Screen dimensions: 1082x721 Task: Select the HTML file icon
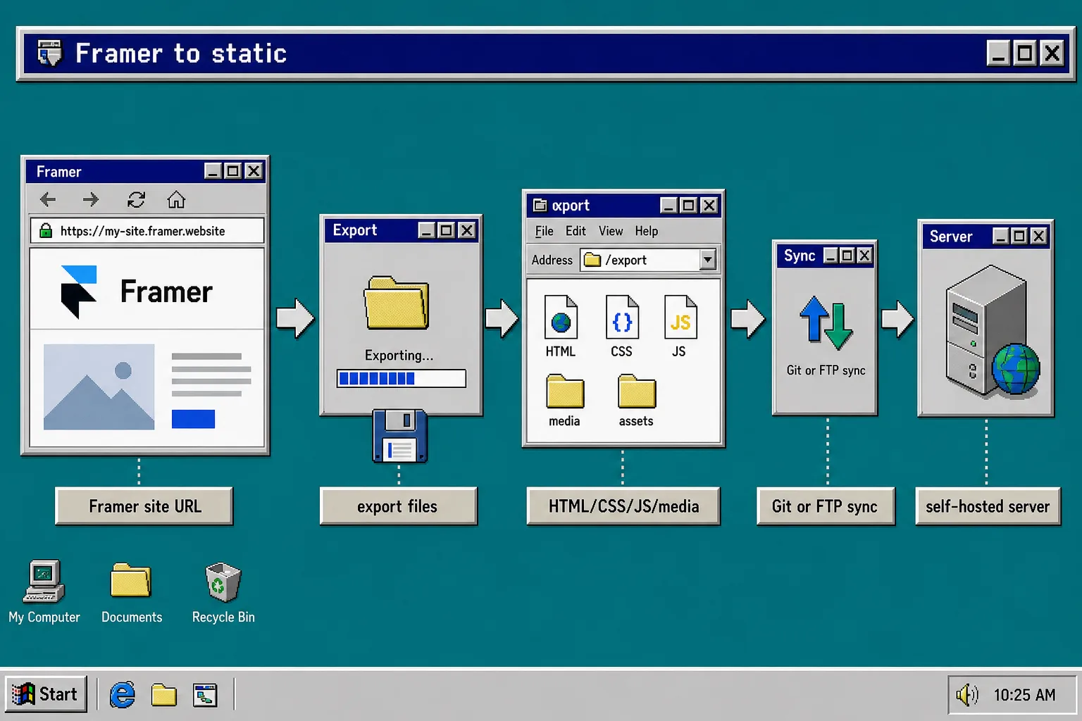[561, 327]
